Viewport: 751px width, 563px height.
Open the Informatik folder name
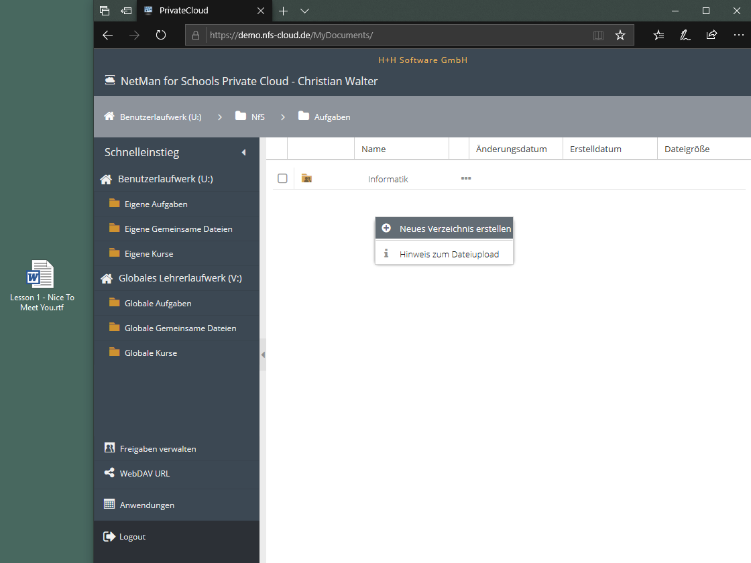388,179
